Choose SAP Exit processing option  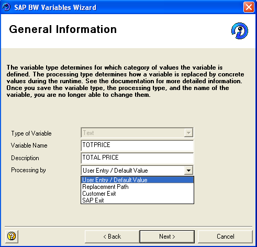pos(138,200)
